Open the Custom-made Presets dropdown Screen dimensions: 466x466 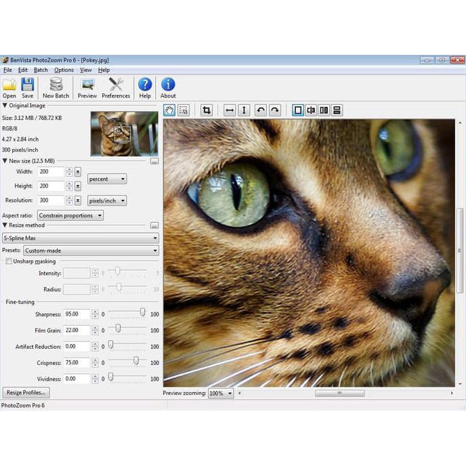pyautogui.click(x=91, y=251)
